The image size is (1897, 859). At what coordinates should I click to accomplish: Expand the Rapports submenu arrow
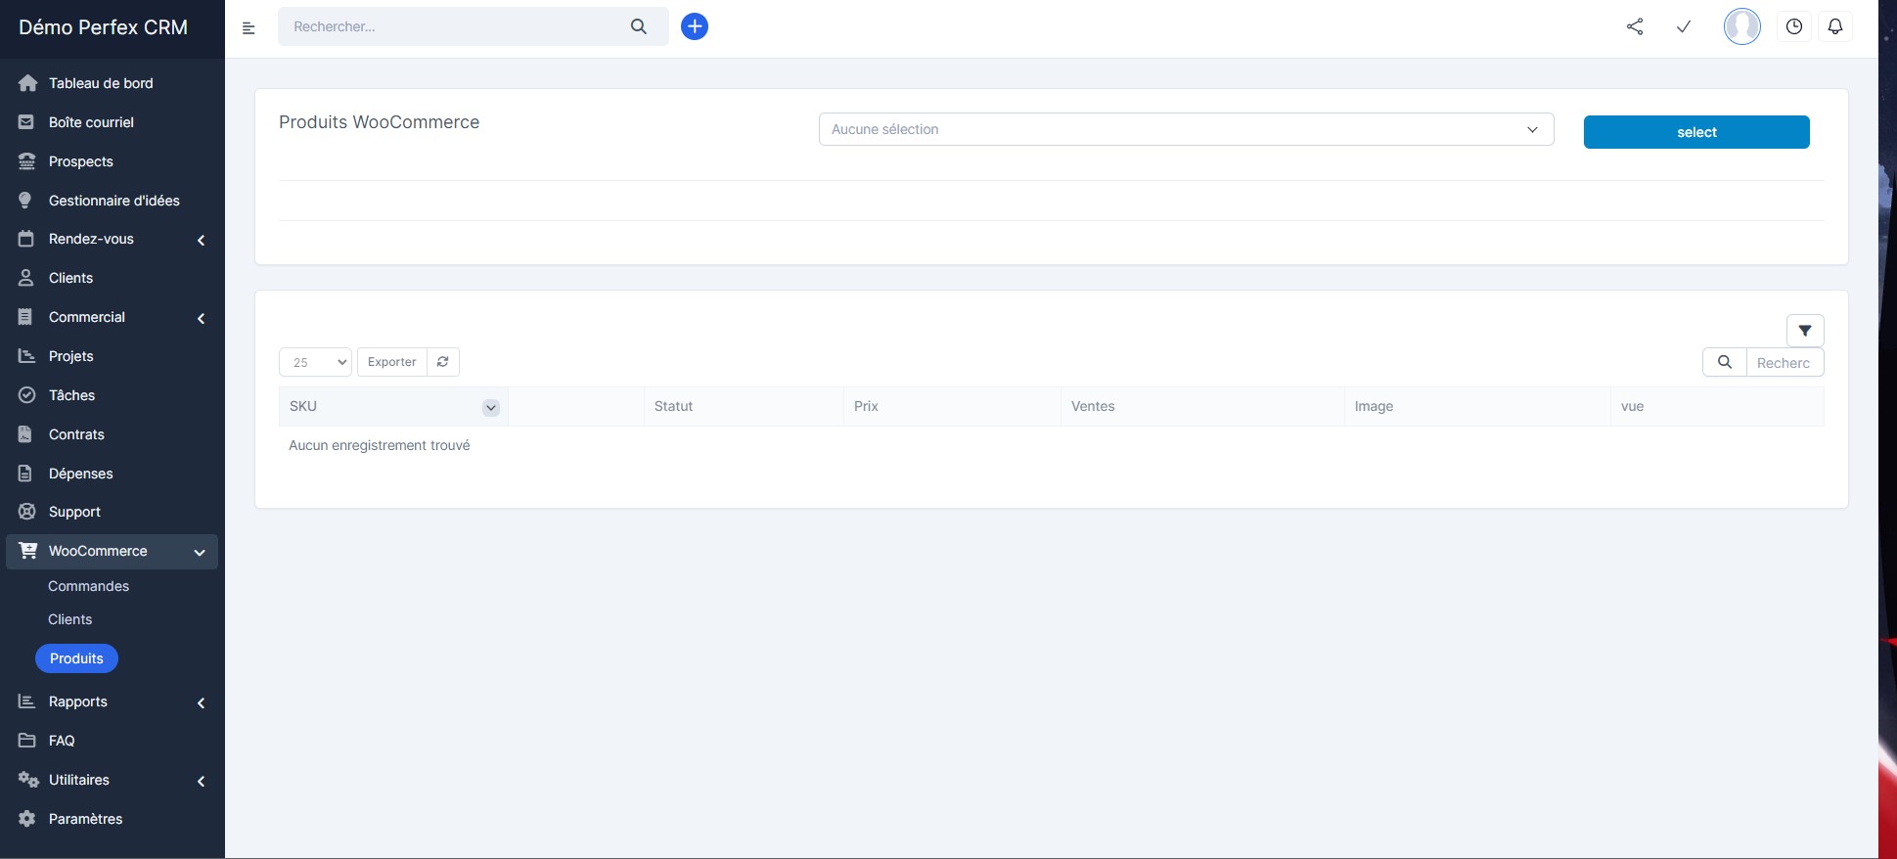coord(202,702)
